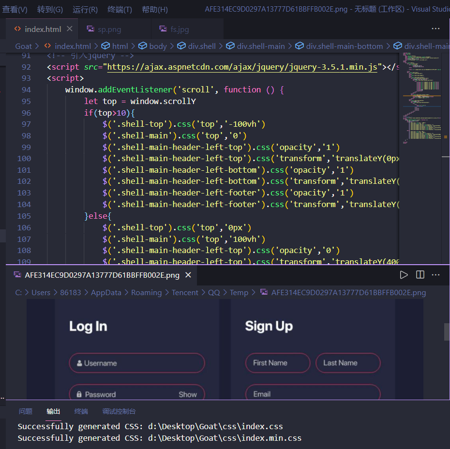The width and height of the screenshot is (450, 449).
Task: Click the run arrow icon in image editor
Action: (404, 275)
